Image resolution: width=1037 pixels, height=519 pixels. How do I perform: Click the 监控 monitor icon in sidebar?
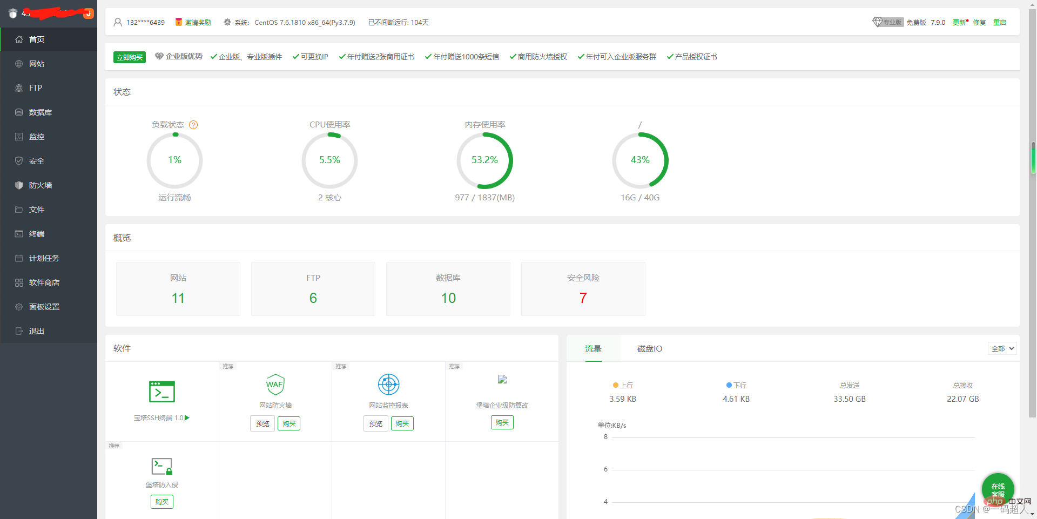[x=19, y=137]
